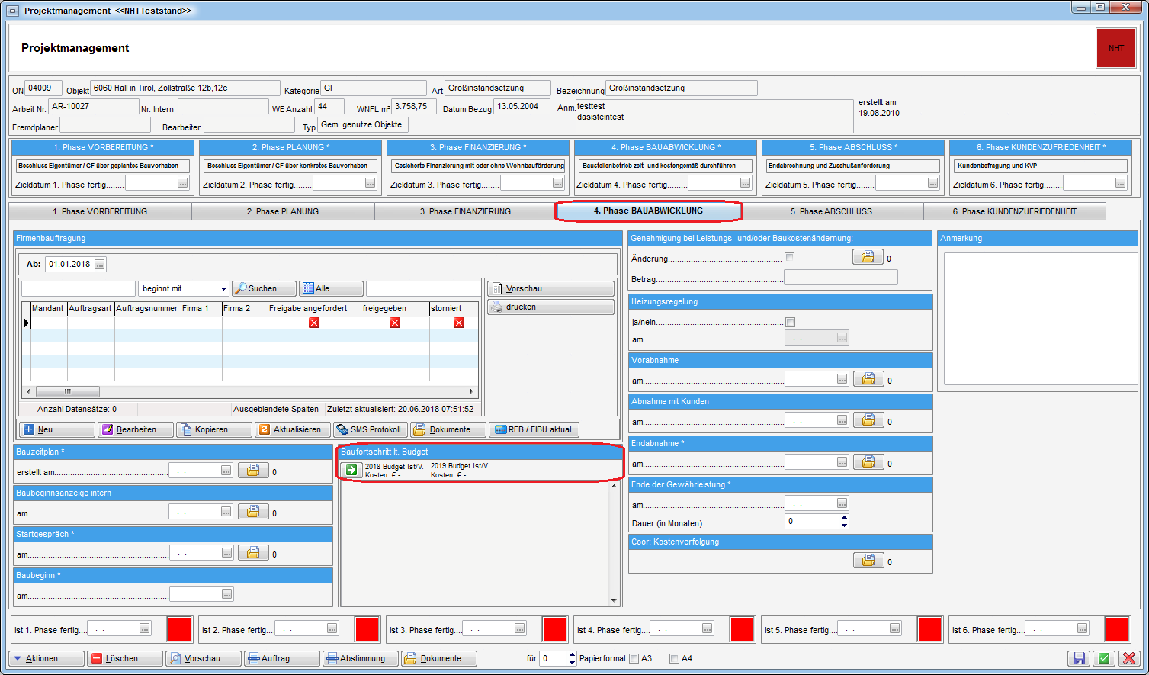Toggle Heizungsregelung ja/nein checkbox
Image resolution: width=1149 pixels, height=675 pixels.
(x=790, y=322)
